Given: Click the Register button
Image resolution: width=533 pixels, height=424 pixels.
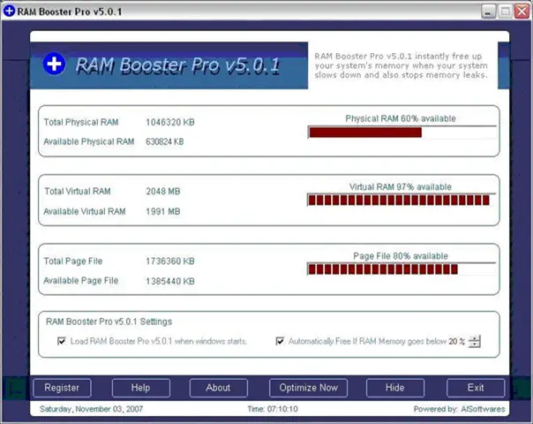Looking at the screenshot, I should [62, 388].
